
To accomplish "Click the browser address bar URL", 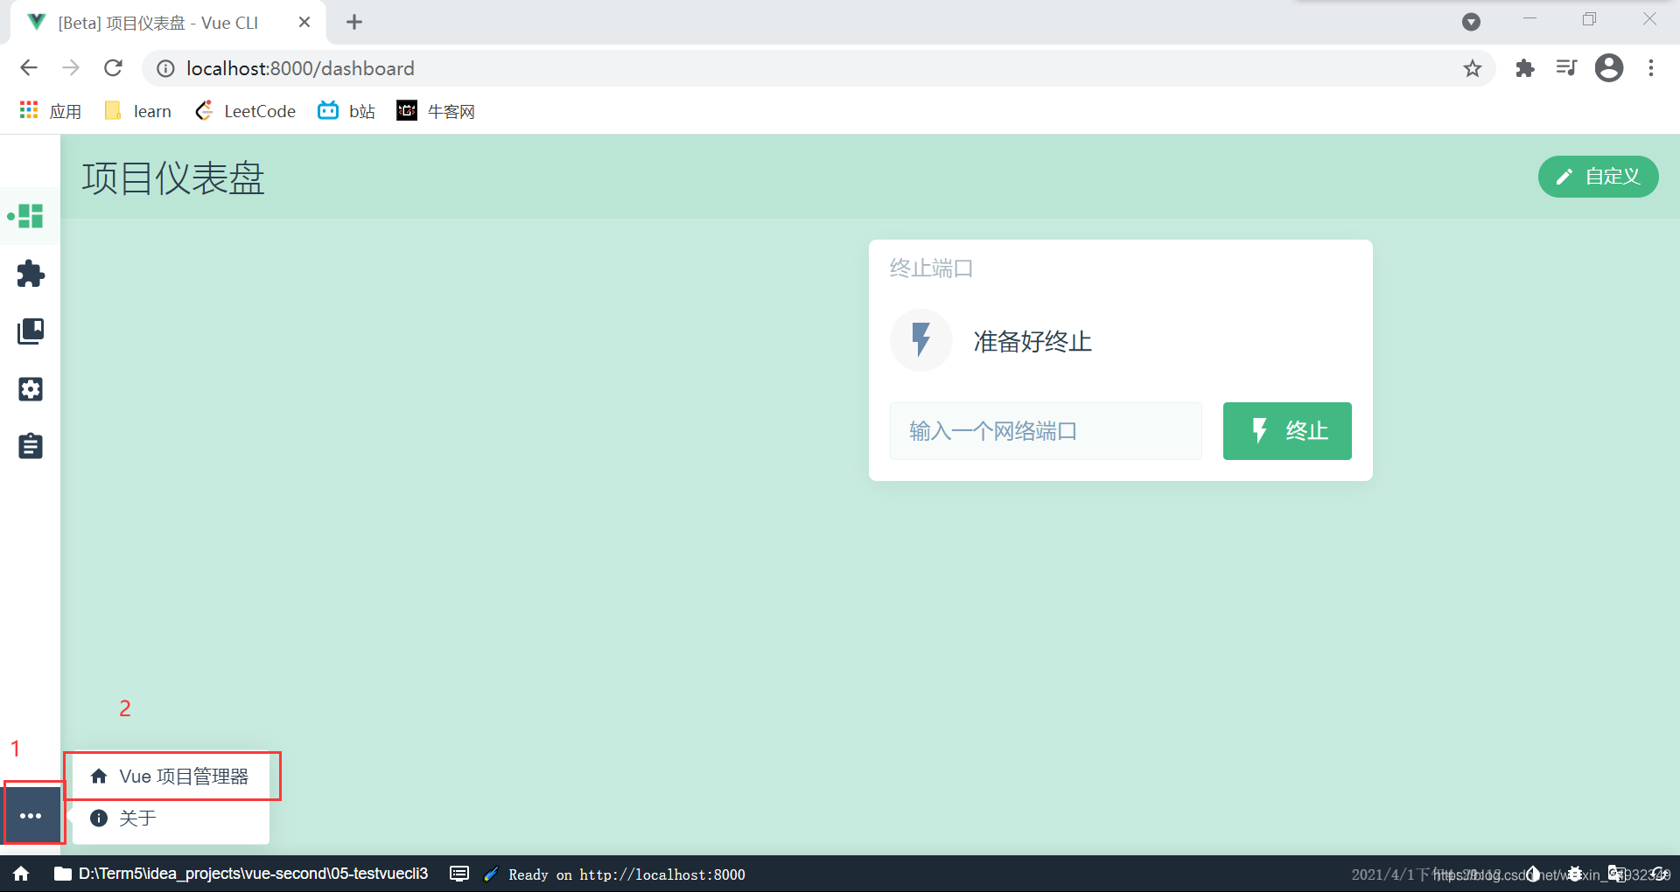I will click(x=300, y=68).
